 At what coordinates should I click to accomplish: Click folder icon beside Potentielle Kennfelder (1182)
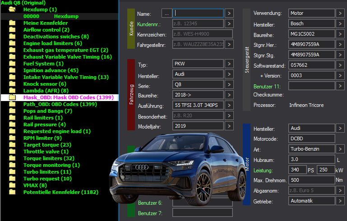[12, 192]
